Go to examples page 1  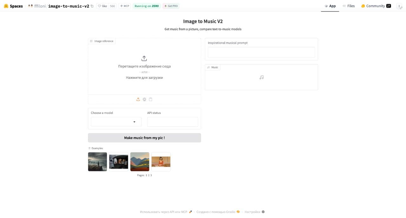tap(146, 175)
